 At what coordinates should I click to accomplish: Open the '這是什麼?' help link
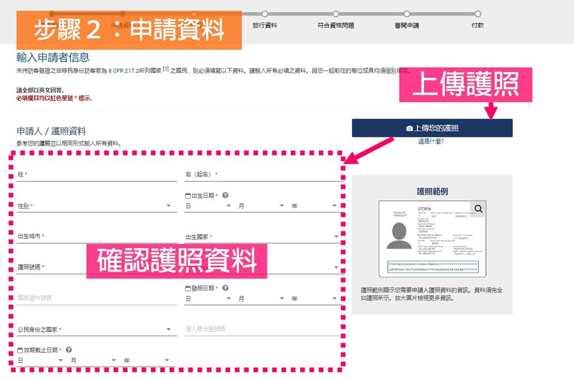pos(431,141)
